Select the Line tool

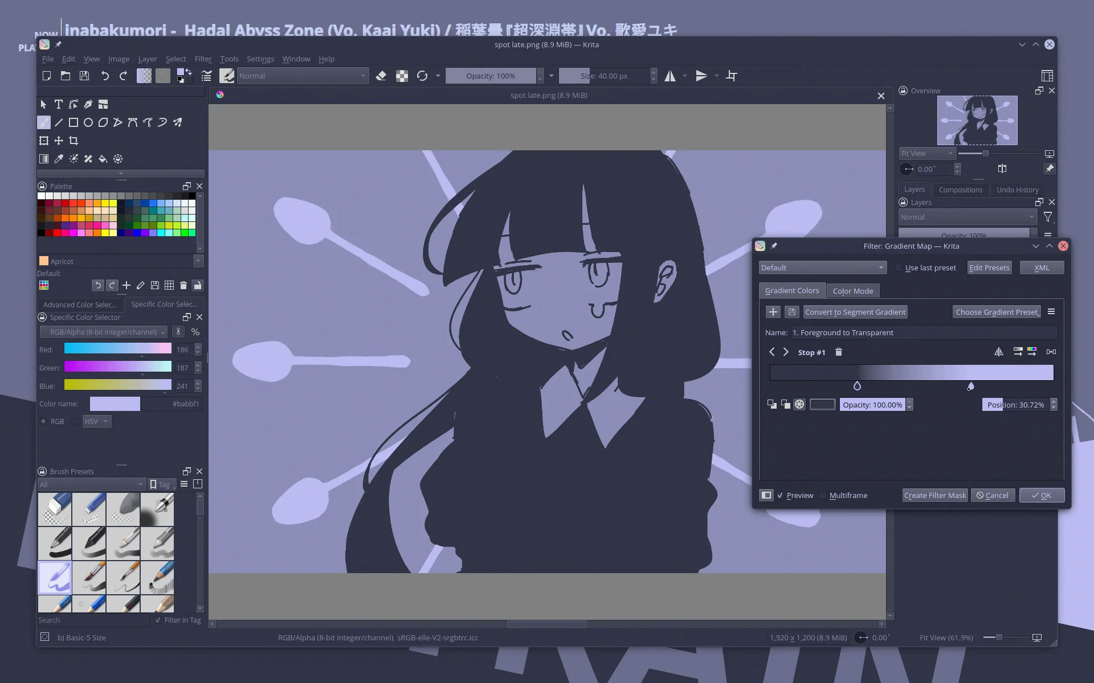[x=58, y=122]
